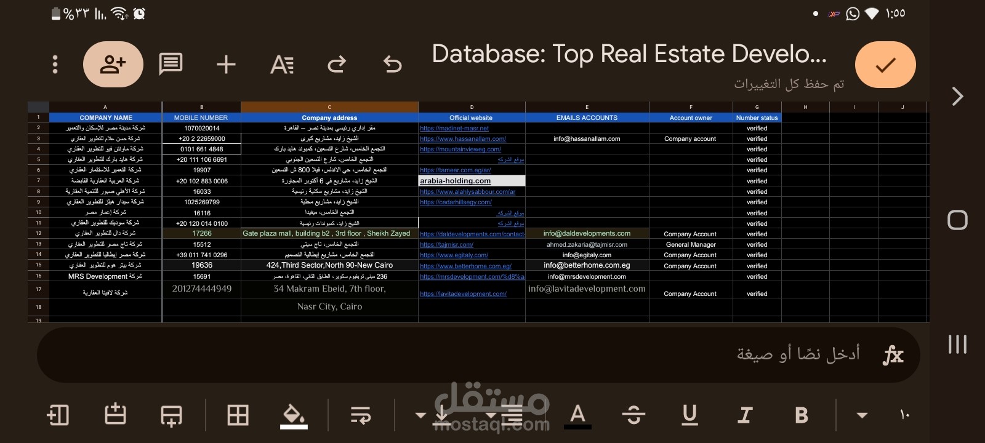Tap the Android back chevron
985x443 pixels.
pos(957,97)
